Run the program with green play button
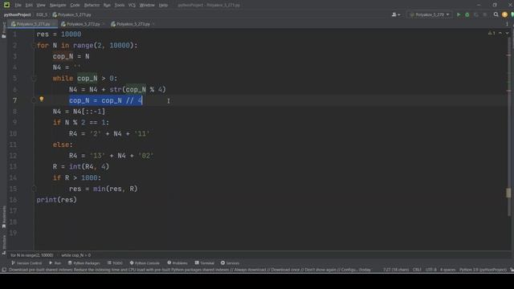 click(459, 14)
